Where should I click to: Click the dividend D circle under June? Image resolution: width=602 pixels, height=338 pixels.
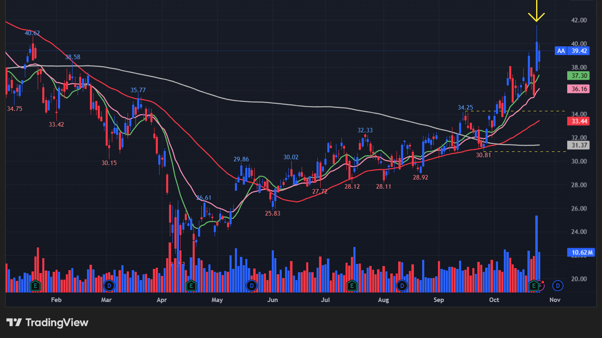pos(252,285)
